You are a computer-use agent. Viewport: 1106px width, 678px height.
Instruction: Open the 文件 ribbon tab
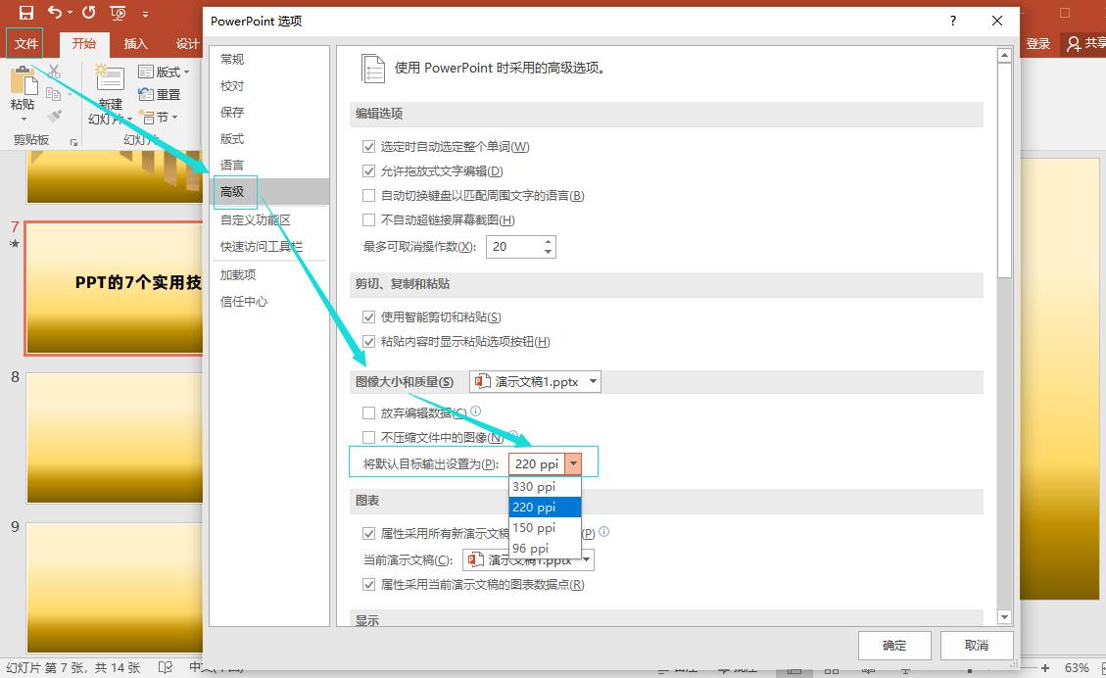tap(25, 43)
